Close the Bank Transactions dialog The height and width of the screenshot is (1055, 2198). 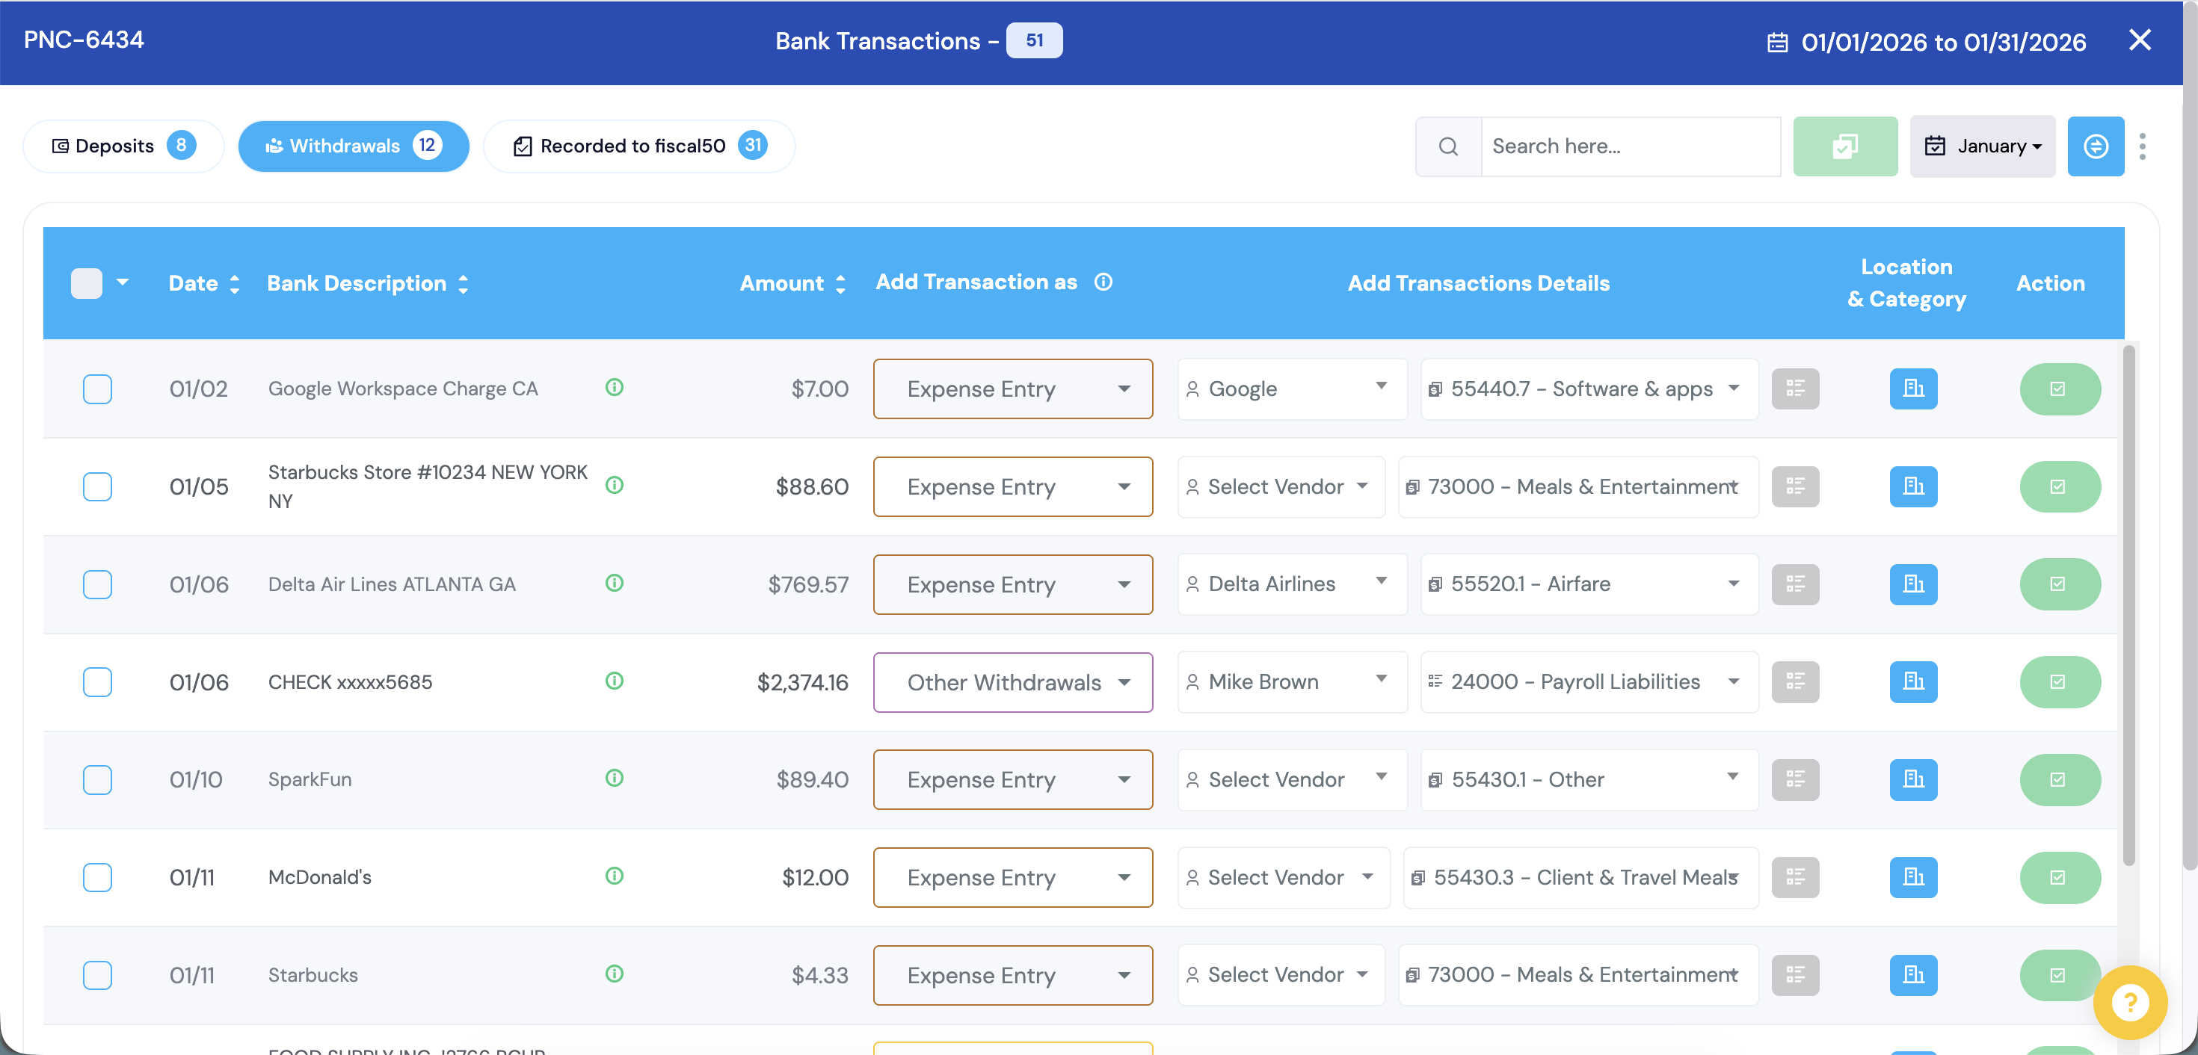point(2139,40)
